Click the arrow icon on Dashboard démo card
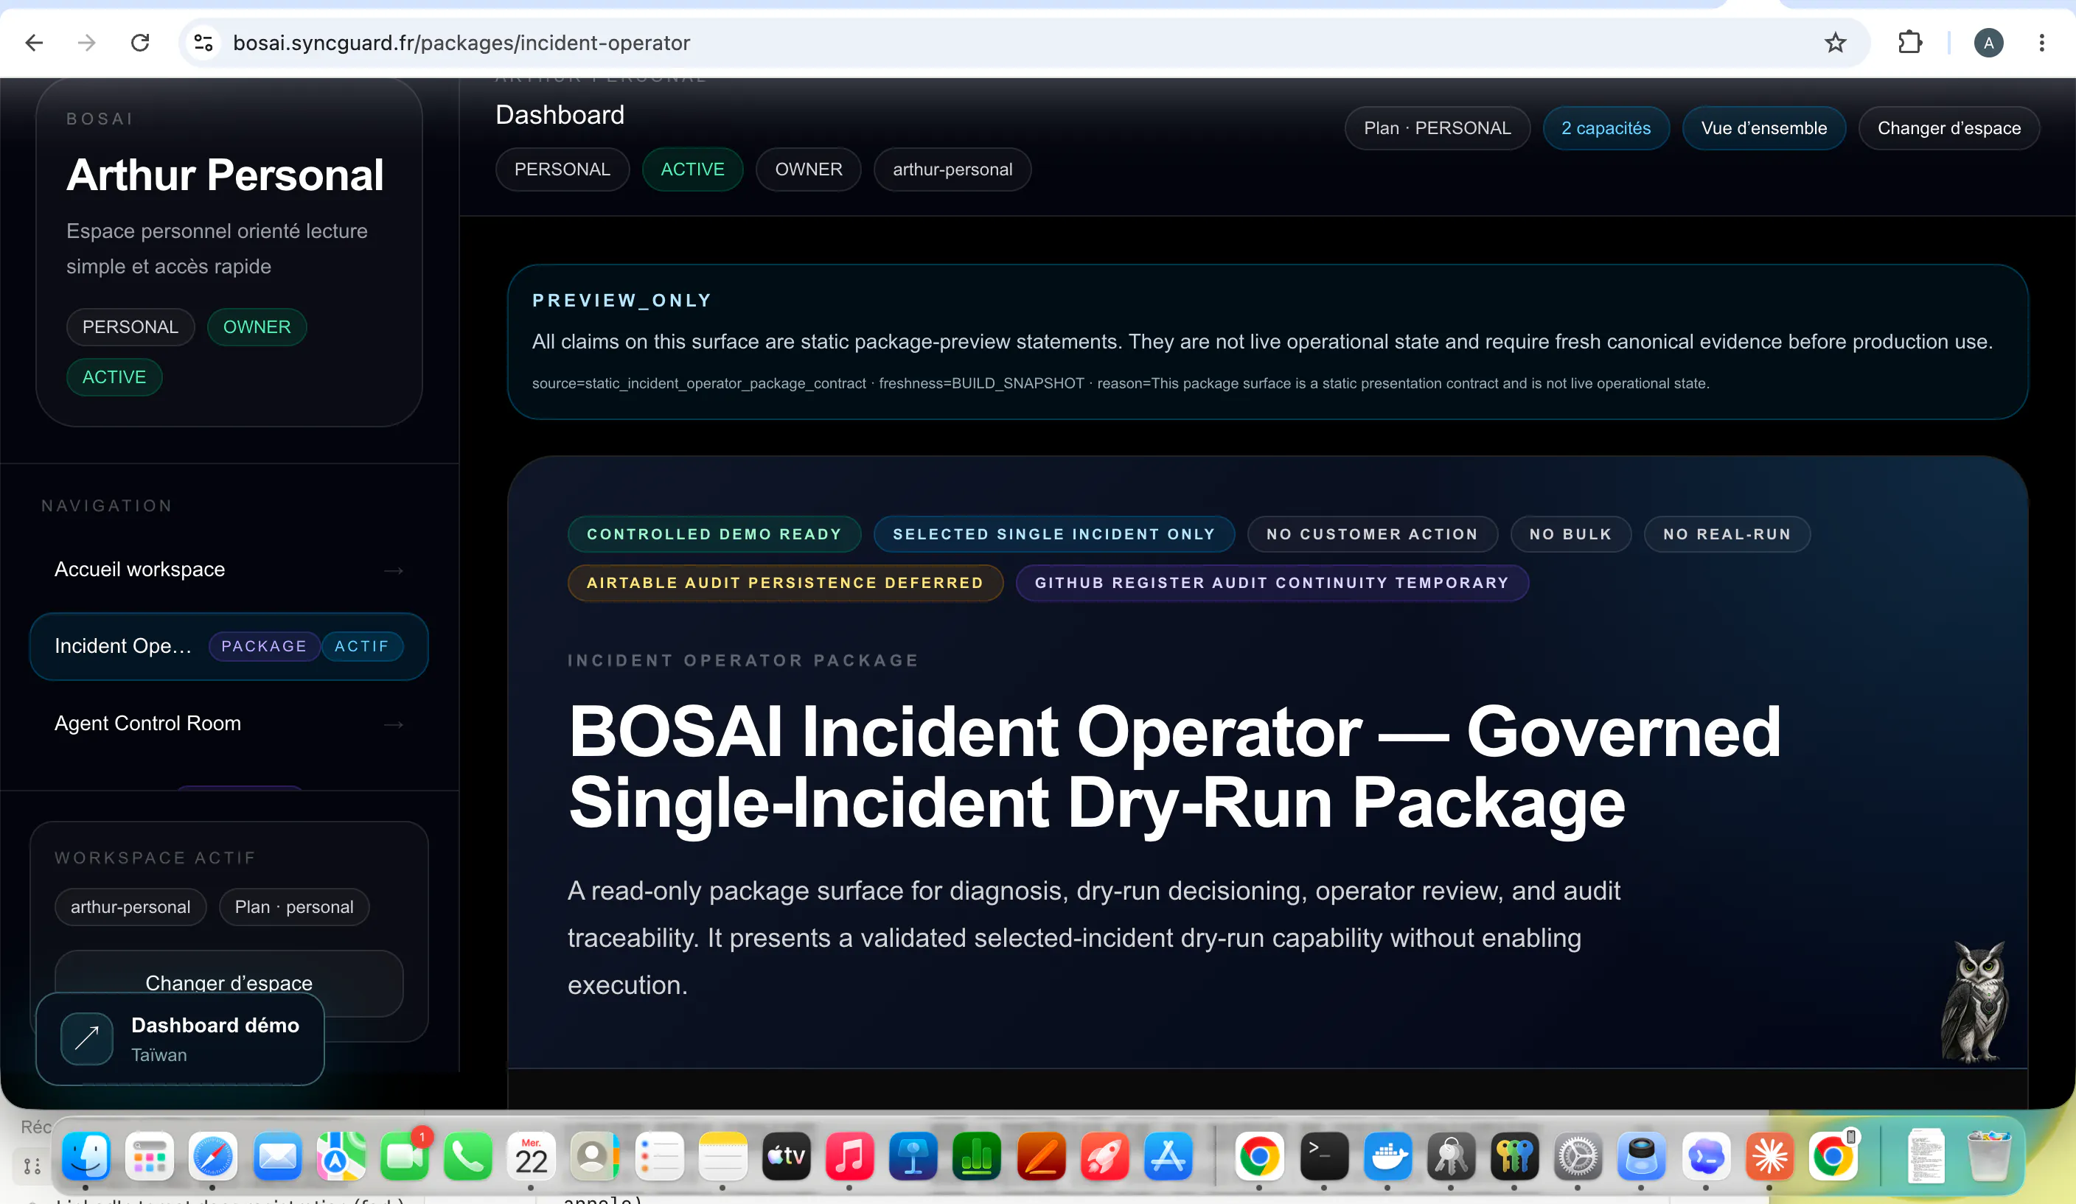 86,1037
